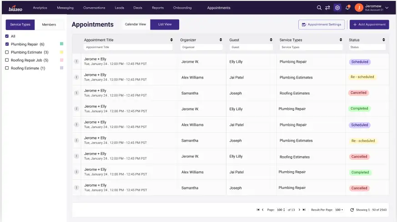Open row menu for the Samantha Plumbing Repair row

(76, 187)
